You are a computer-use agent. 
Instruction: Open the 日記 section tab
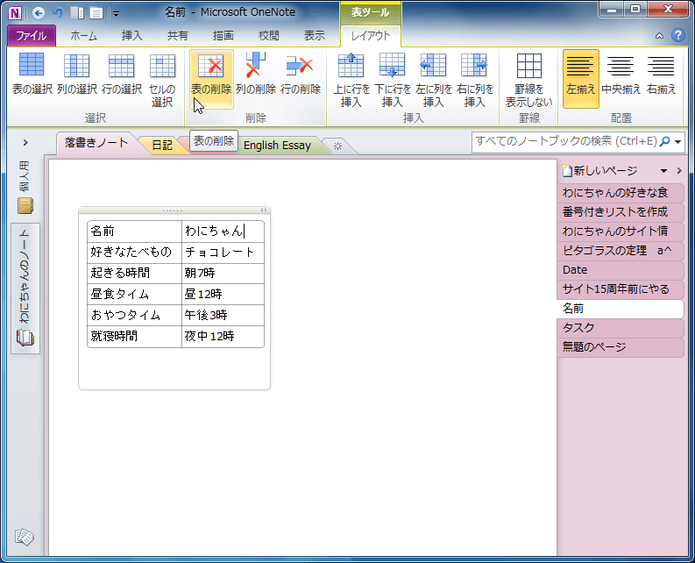pos(162,145)
